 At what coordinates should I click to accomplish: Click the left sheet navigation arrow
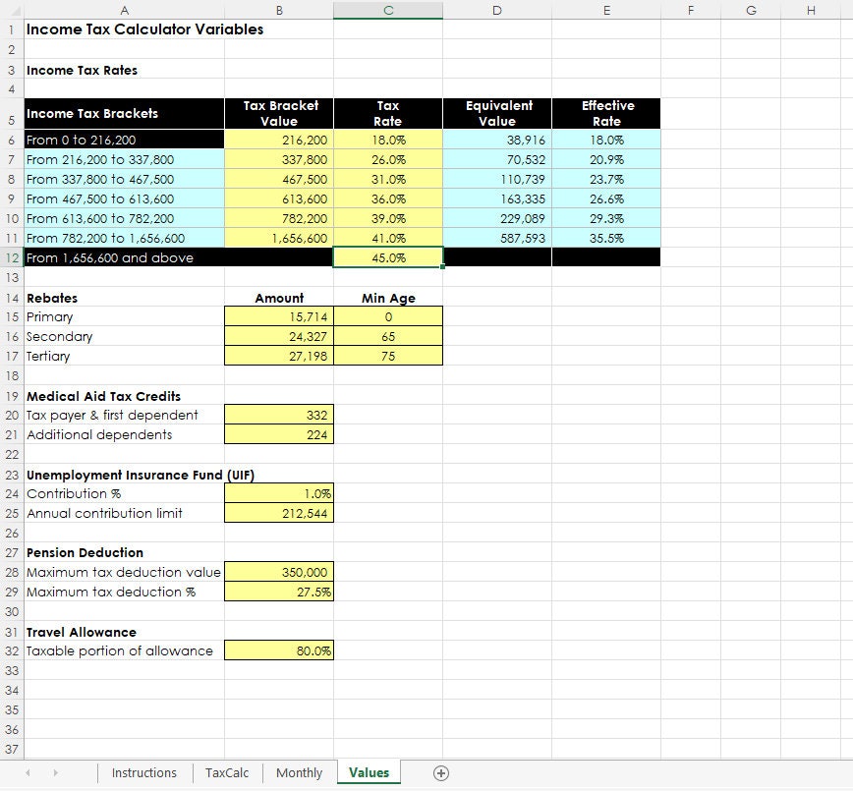point(27,773)
